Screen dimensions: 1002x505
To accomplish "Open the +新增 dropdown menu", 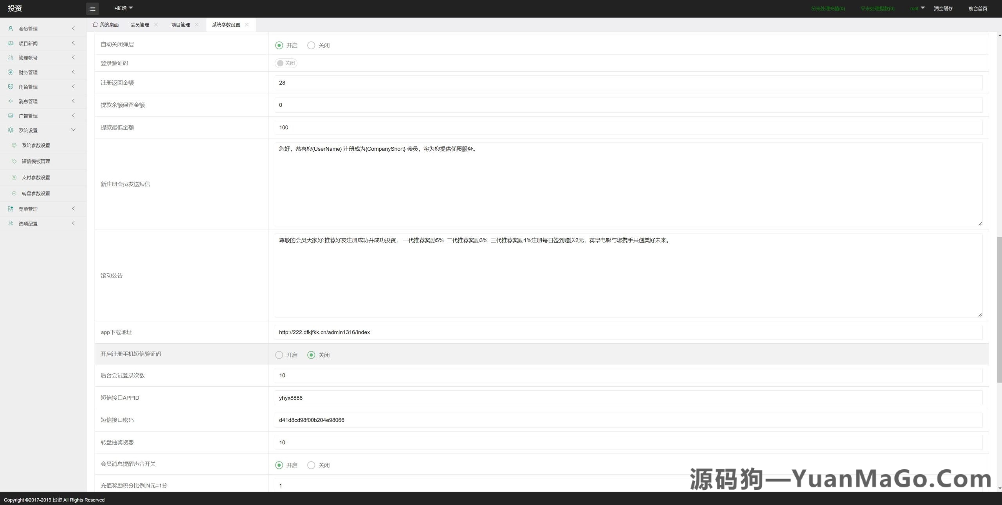I will click(x=123, y=8).
